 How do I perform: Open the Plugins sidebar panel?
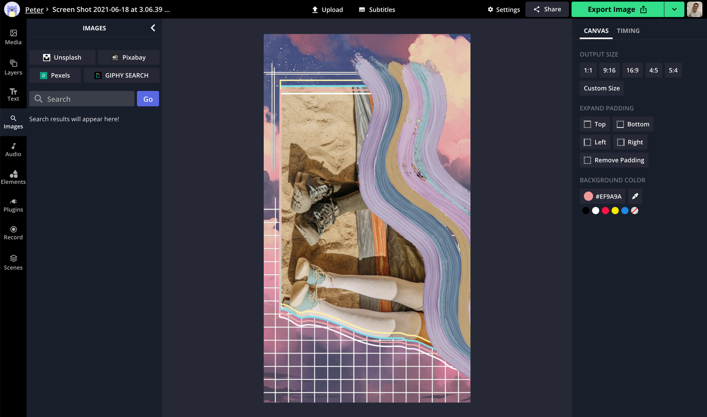[x=13, y=205]
